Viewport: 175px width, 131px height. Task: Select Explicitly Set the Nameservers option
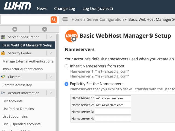click(66, 84)
